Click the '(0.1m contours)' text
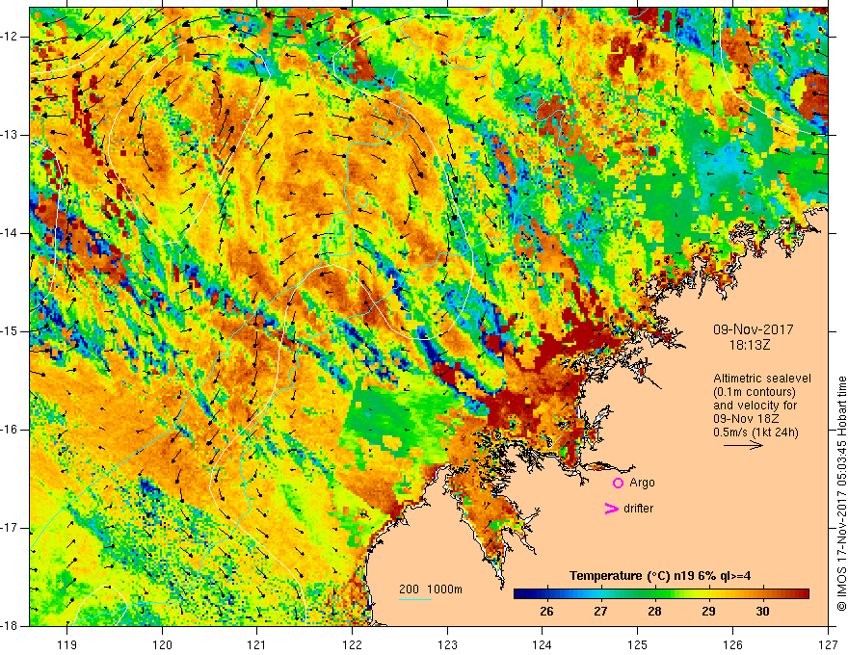Screen dimensions: 848x655 click(755, 392)
